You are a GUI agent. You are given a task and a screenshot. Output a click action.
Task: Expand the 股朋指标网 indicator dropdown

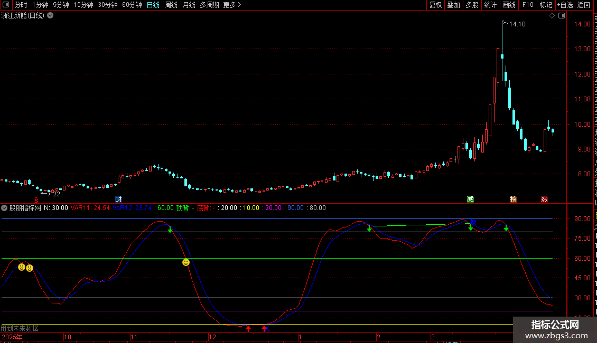(x=4, y=208)
